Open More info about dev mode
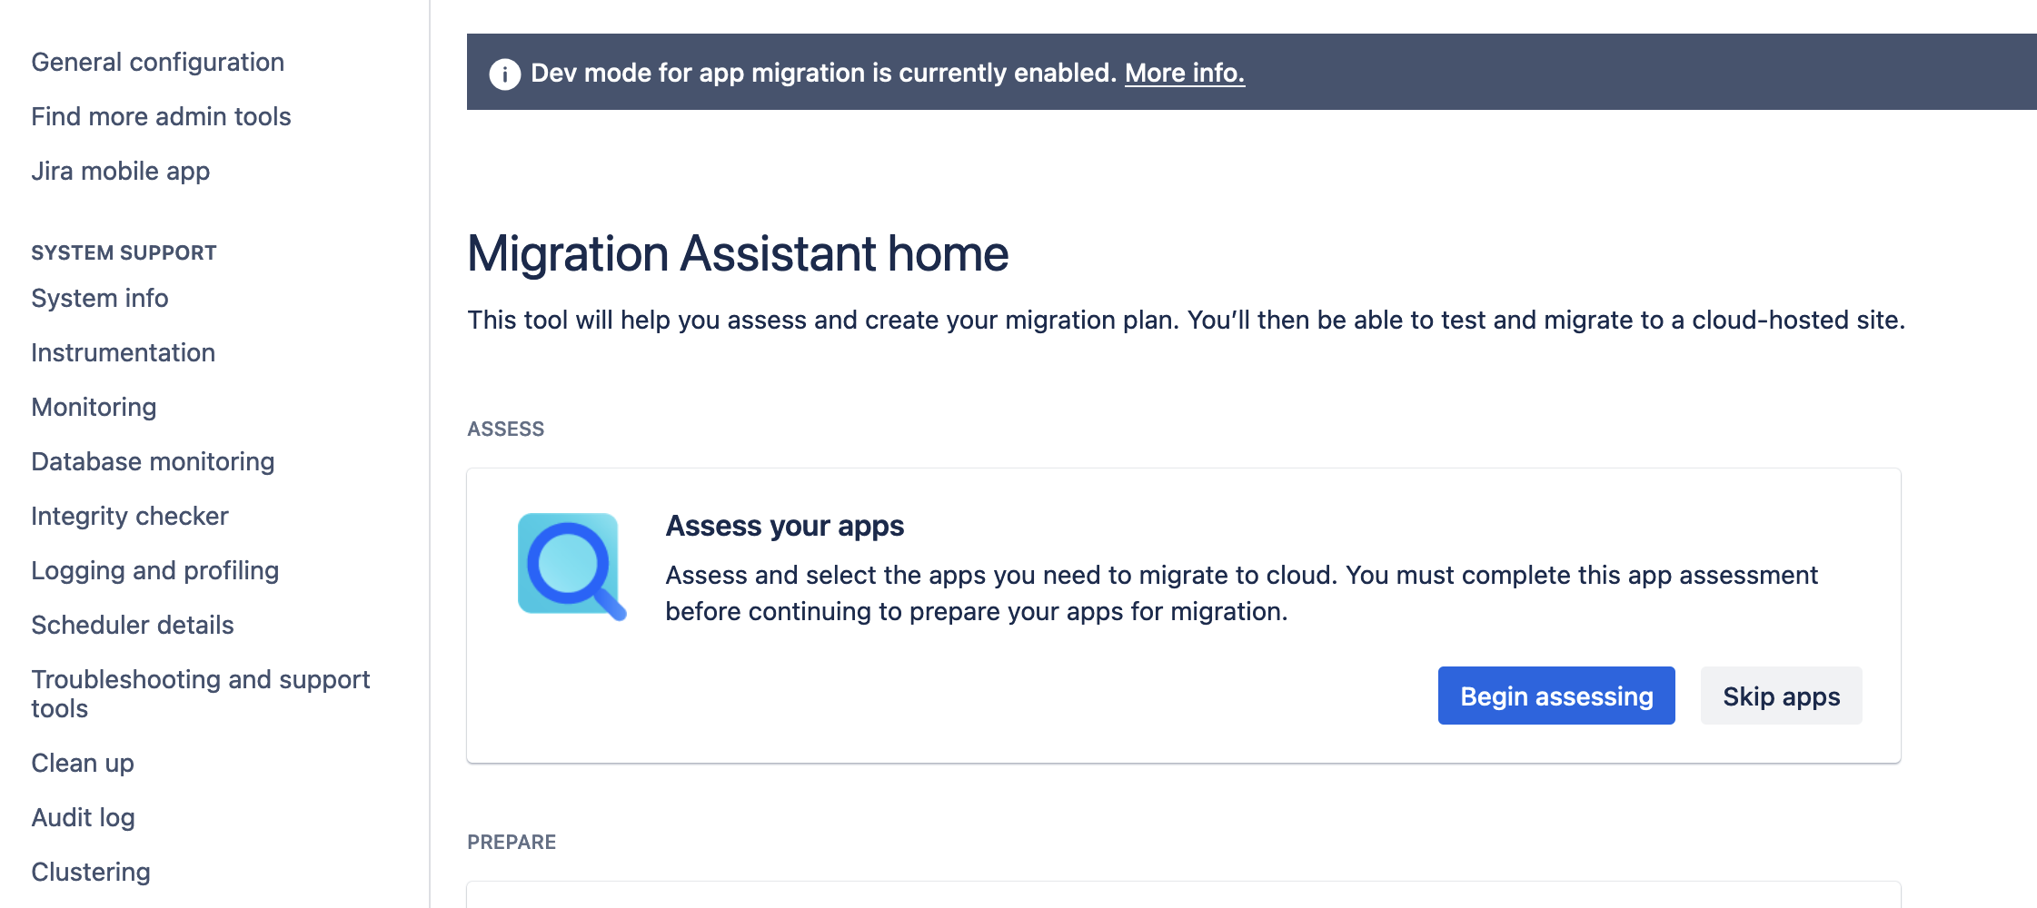Image resolution: width=2037 pixels, height=908 pixels. 1184,73
